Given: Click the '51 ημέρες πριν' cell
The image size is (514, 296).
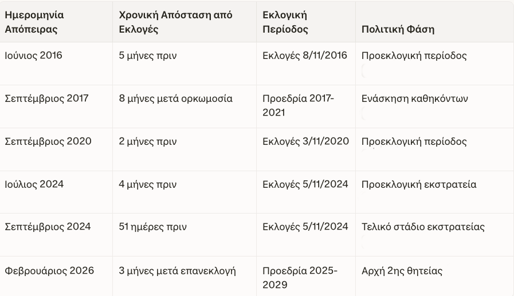Looking at the screenshot, I should [152, 227].
